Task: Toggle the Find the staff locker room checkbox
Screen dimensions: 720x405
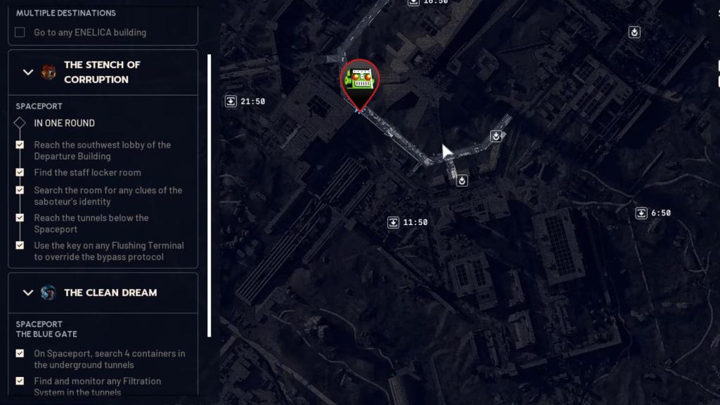Action: [20, 172]
